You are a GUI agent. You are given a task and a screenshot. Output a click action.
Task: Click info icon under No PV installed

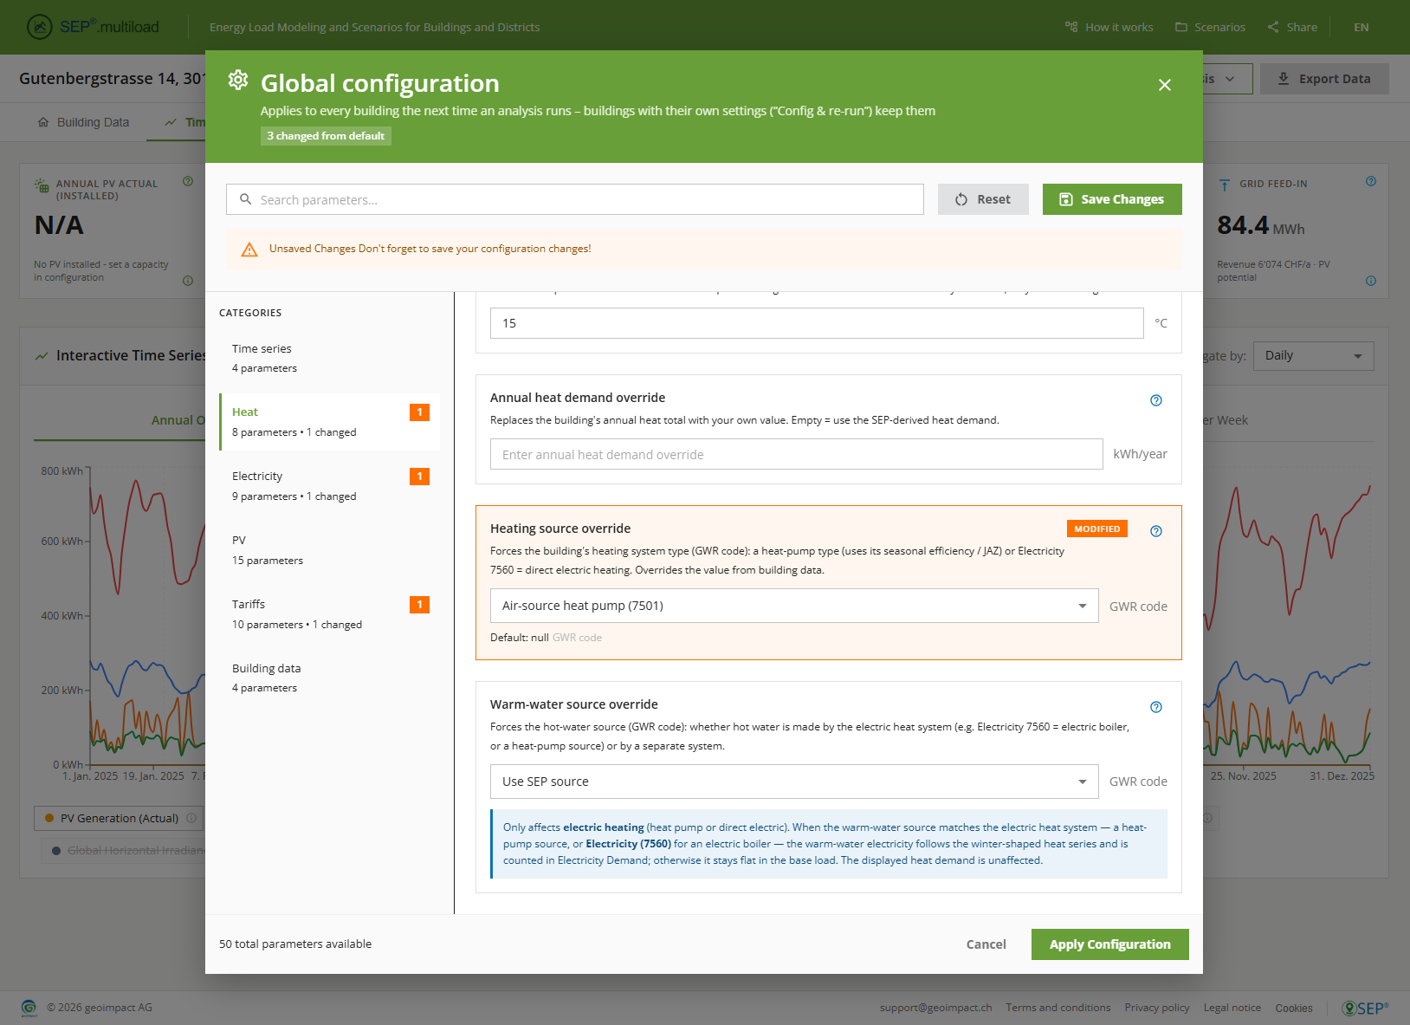(188, 281)
